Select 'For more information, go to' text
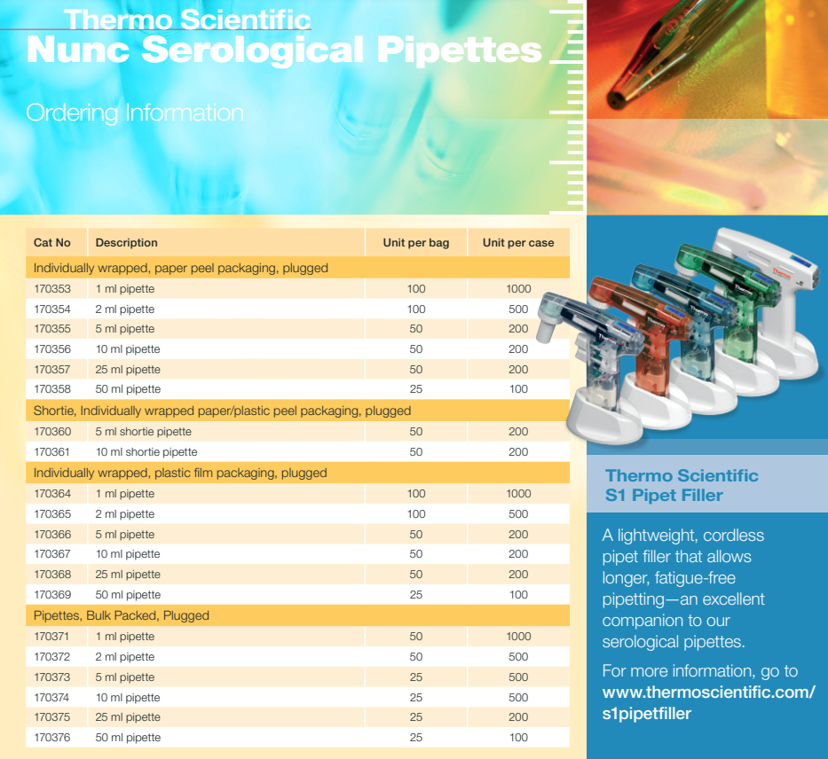Viewport: 828px width, 759px height. click(x=699, y=671)
